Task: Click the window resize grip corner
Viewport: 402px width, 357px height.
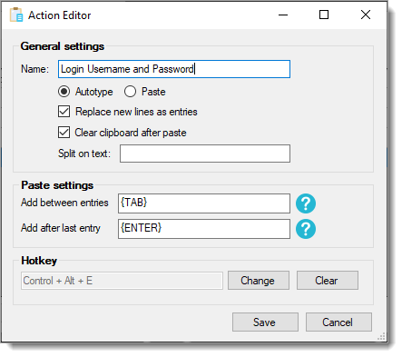Action: 381,336
